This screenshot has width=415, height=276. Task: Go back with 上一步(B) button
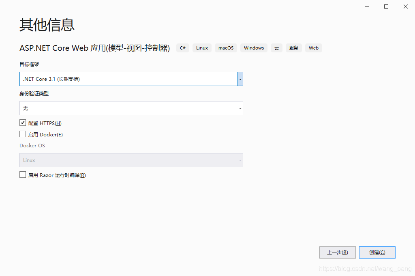point(338,252)
